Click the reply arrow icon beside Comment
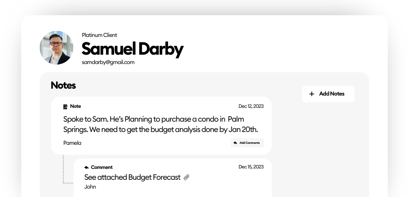The image size is (409, 197). point(87,167)
